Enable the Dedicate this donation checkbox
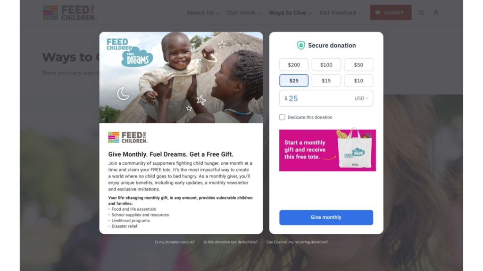This screenshot has height=271, width=483. click(282, 117)
